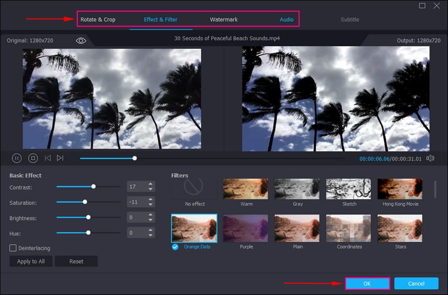This screenshot has height=295, width=448.
Task: Click the filters list scrollbar
Action: [435, 189]
